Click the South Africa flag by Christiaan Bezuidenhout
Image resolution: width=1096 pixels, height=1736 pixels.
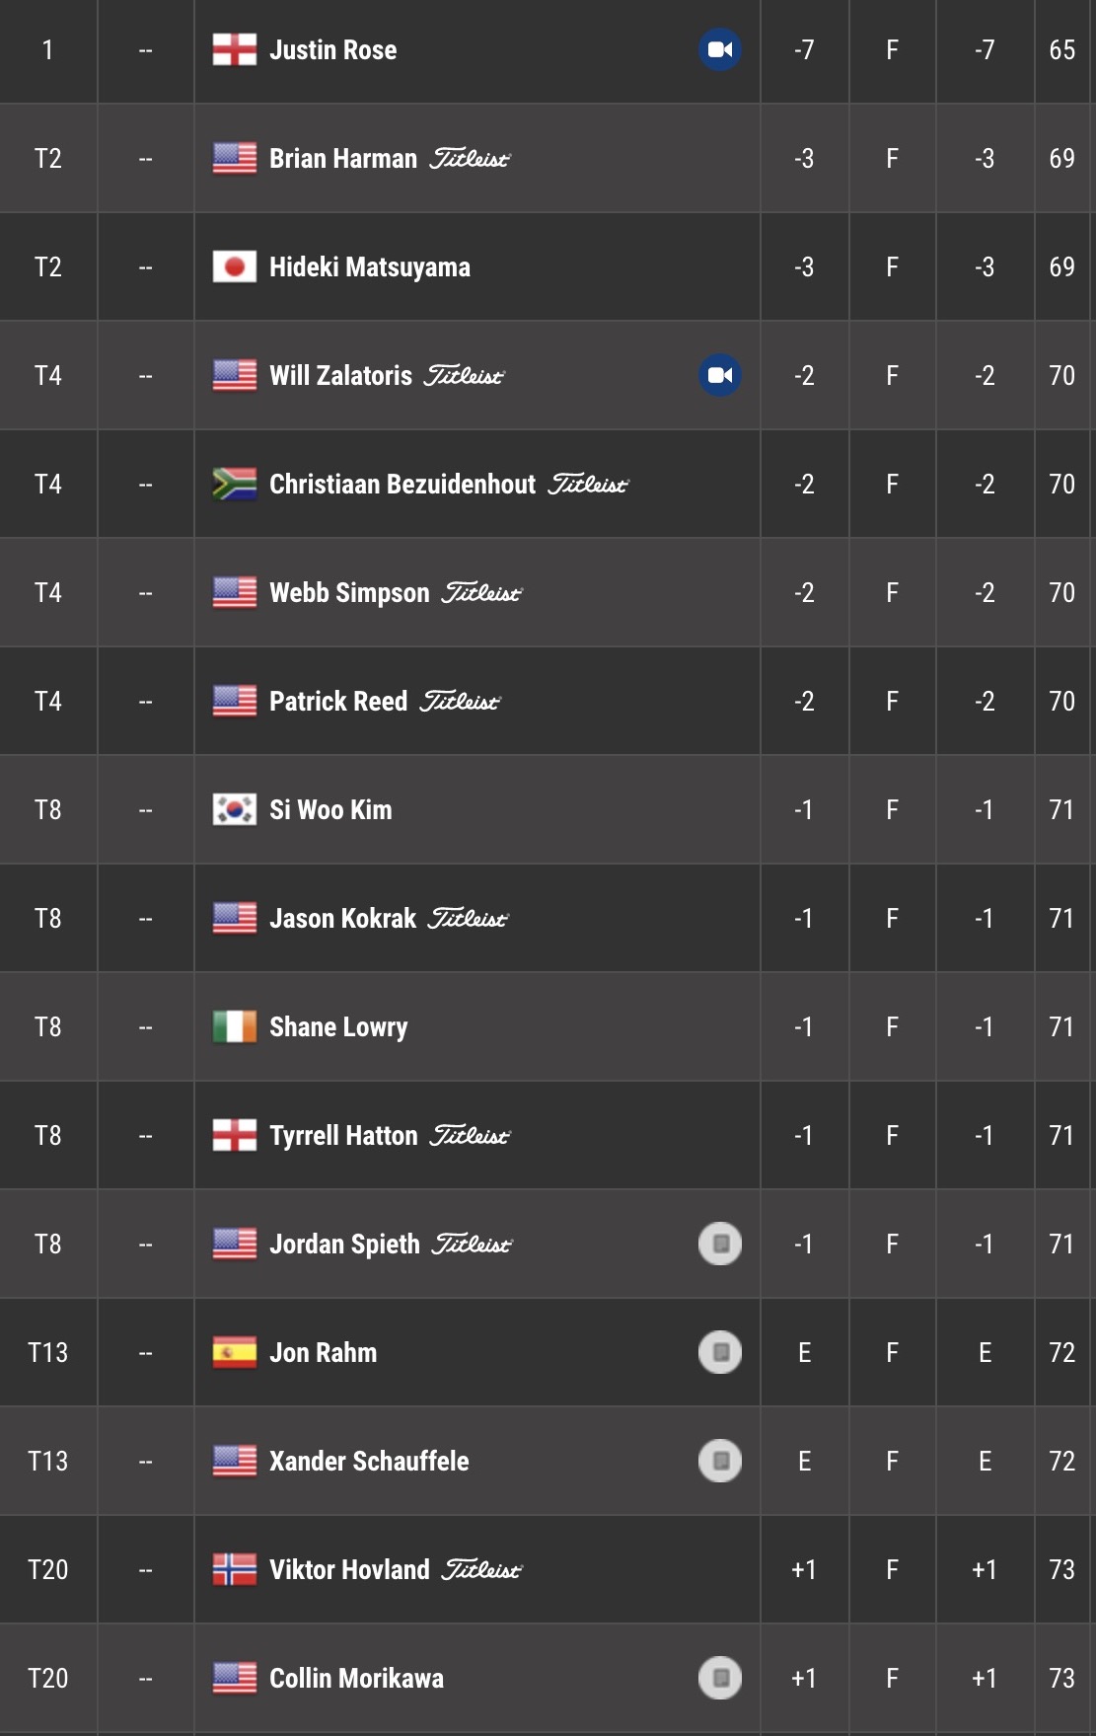pos(235,484)
